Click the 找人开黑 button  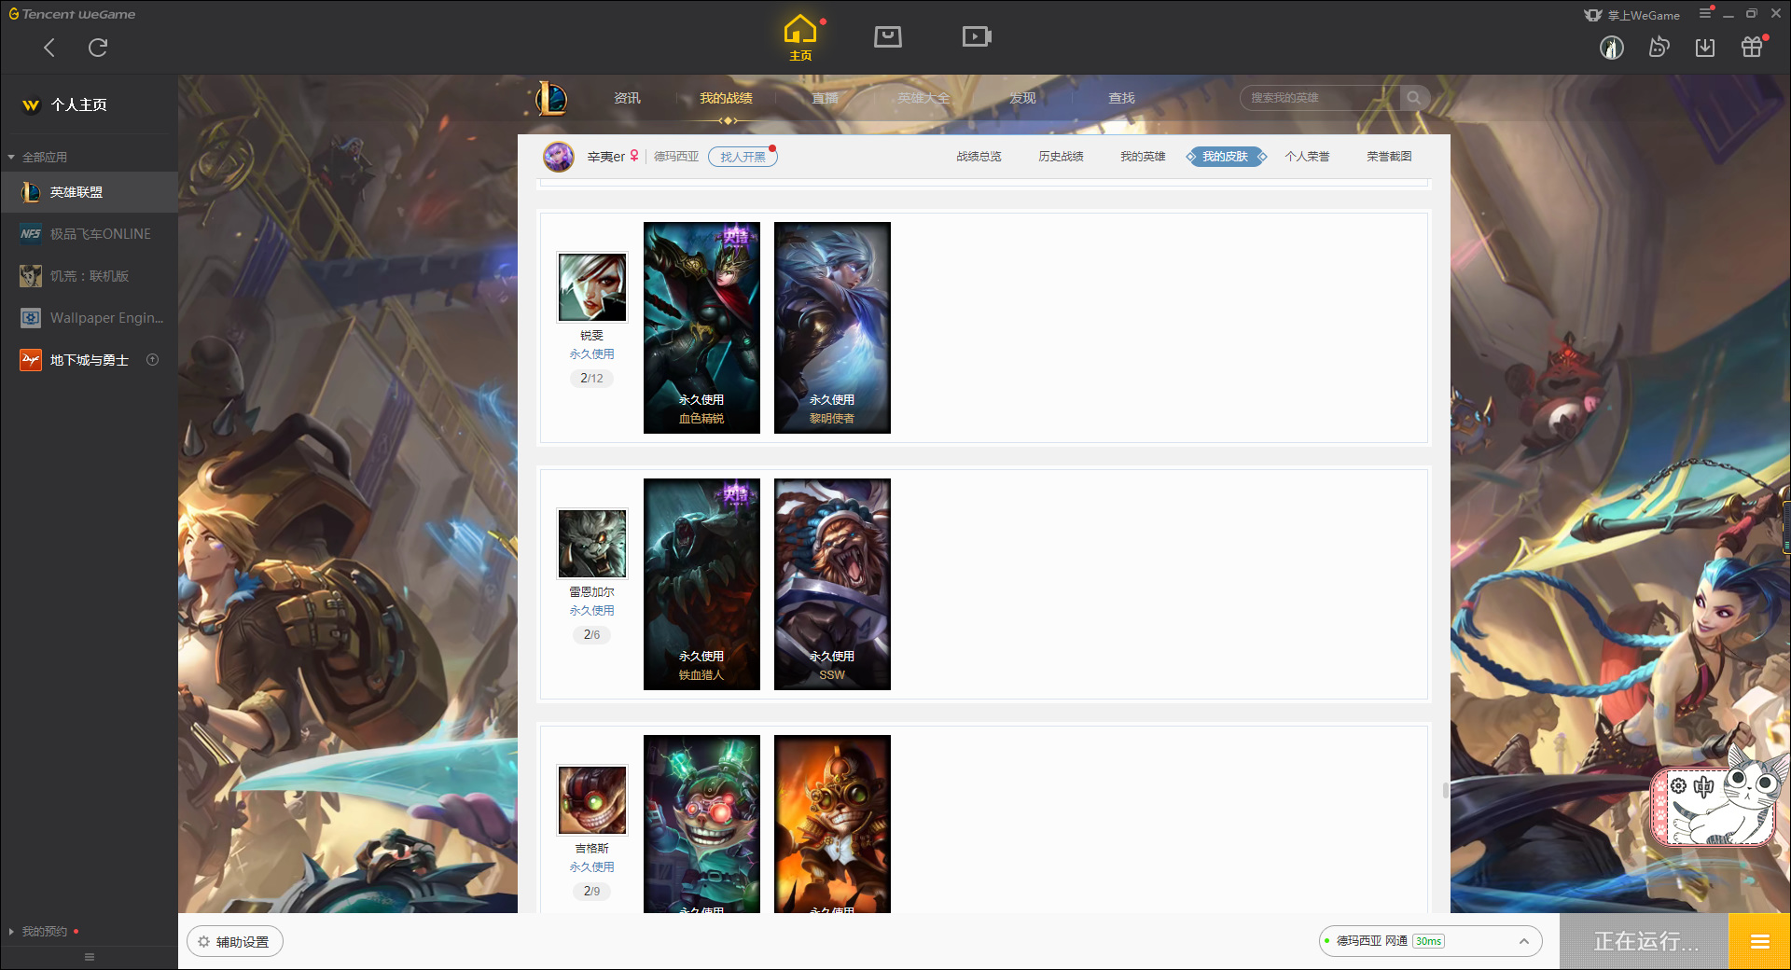pos(743,157)
